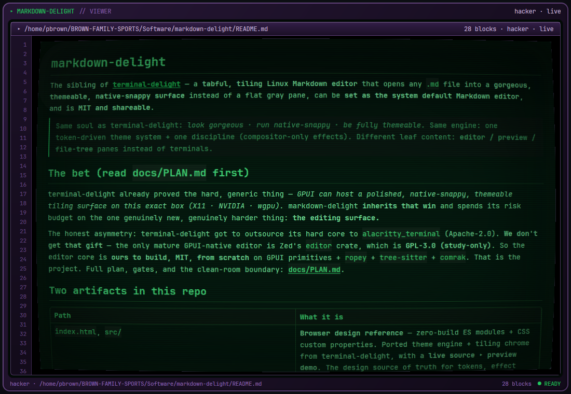Click 'hacker · live' in the title bar
Image resolution: width=571 pixels, height=394 pixels.
coord(537,11)
